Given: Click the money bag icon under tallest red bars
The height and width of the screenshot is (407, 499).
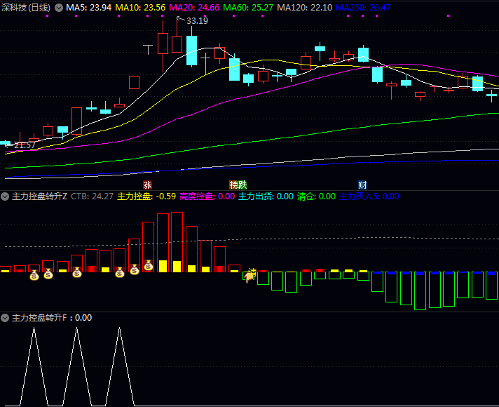Looking at the screenshot, I should 149,265.
